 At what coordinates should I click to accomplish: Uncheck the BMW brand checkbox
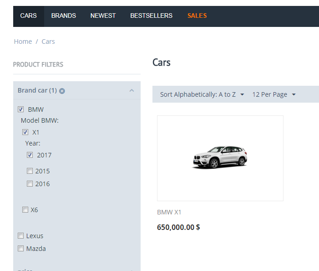(x=20, y=109)
